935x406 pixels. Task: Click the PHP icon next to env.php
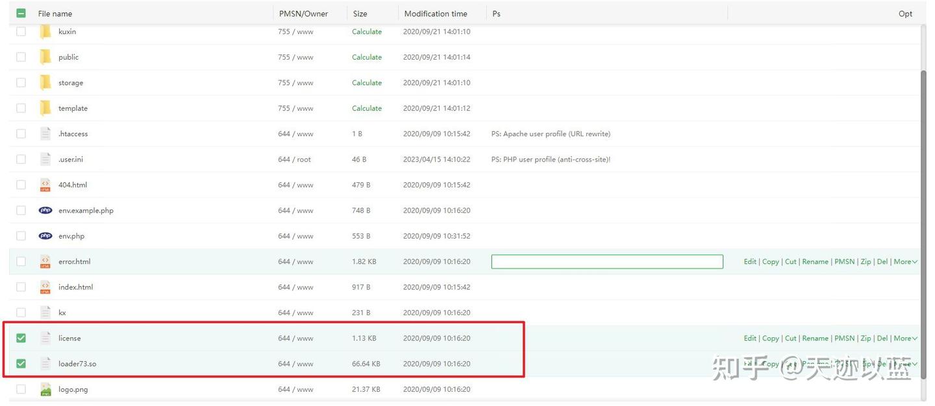45,235
